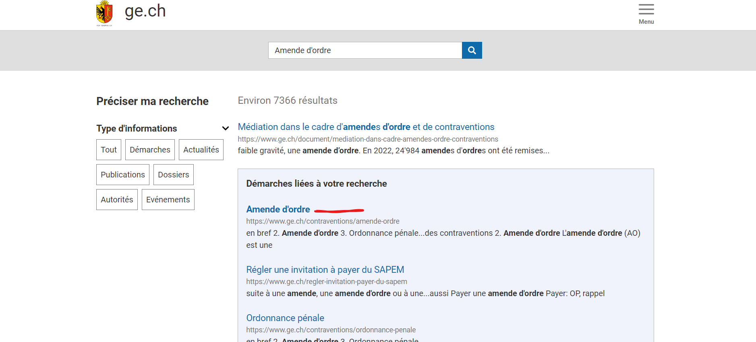Open the Amende d'ordre démarche link
Viewport: 756px width, 342px height.
point(278,209)
